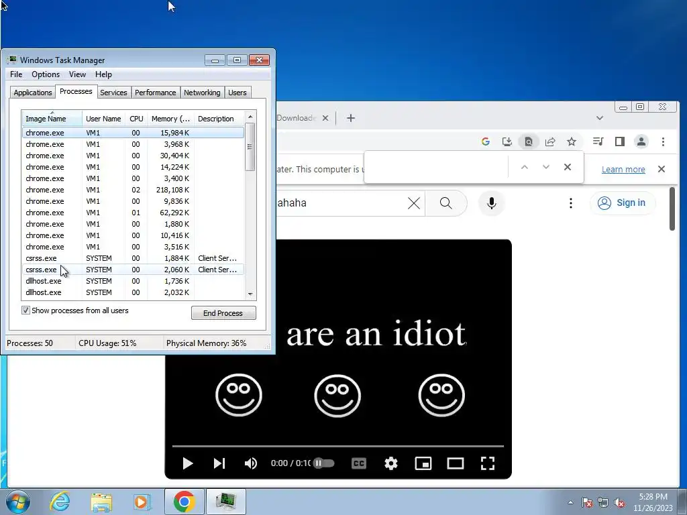The image size is (687, 515).
Task: Launch Internet Explorer from the taskbar
Action: pyautogui.click(x=60, y=502)
